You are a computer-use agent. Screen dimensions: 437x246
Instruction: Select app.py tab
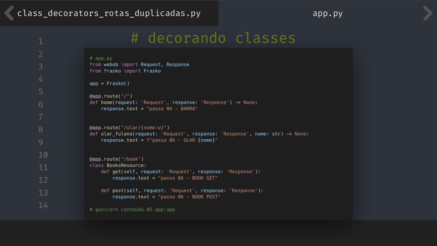tap(327, 13)
